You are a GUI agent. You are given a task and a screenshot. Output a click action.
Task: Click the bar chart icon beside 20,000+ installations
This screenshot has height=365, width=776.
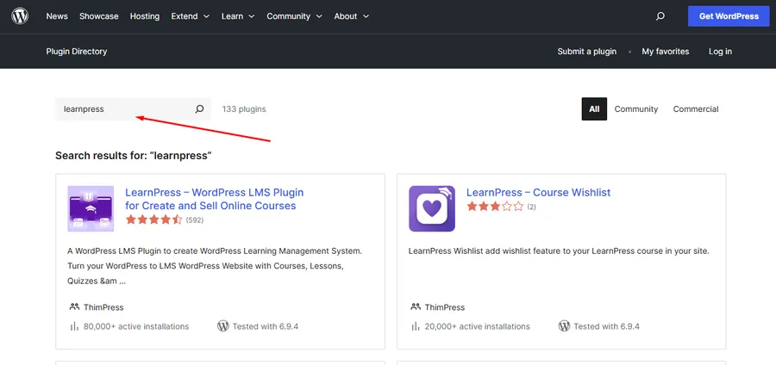click(416, 326)
